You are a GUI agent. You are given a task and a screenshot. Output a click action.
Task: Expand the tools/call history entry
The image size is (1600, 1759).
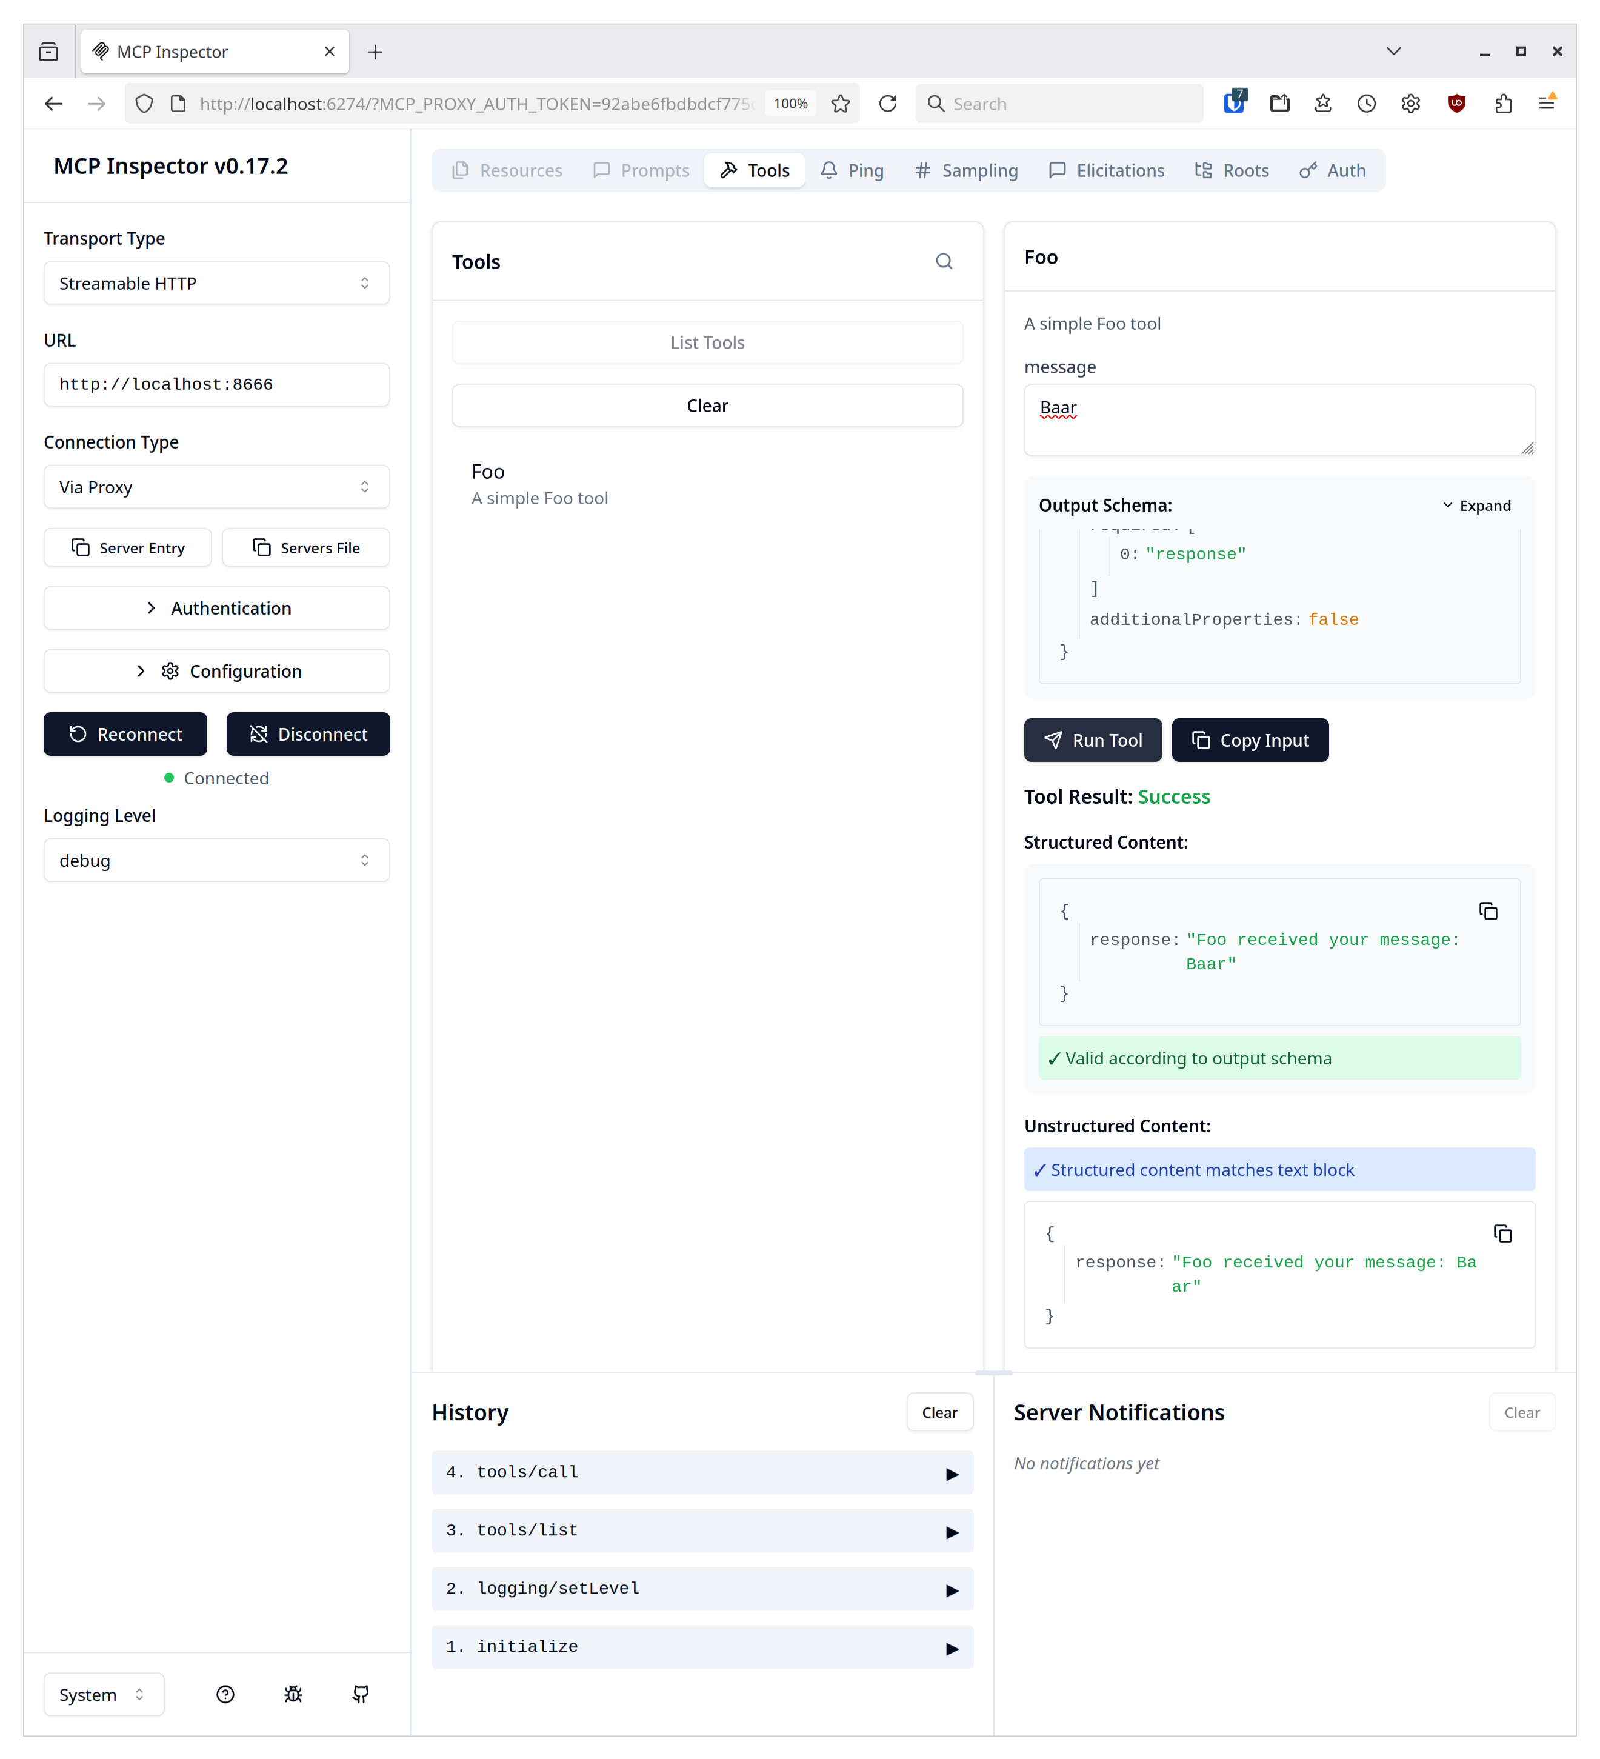(701, 1472)
